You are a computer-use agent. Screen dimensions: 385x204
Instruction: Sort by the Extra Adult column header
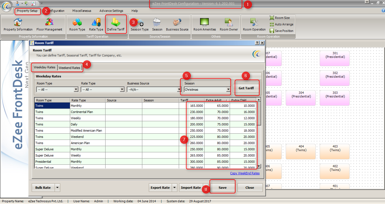point(217,100)
